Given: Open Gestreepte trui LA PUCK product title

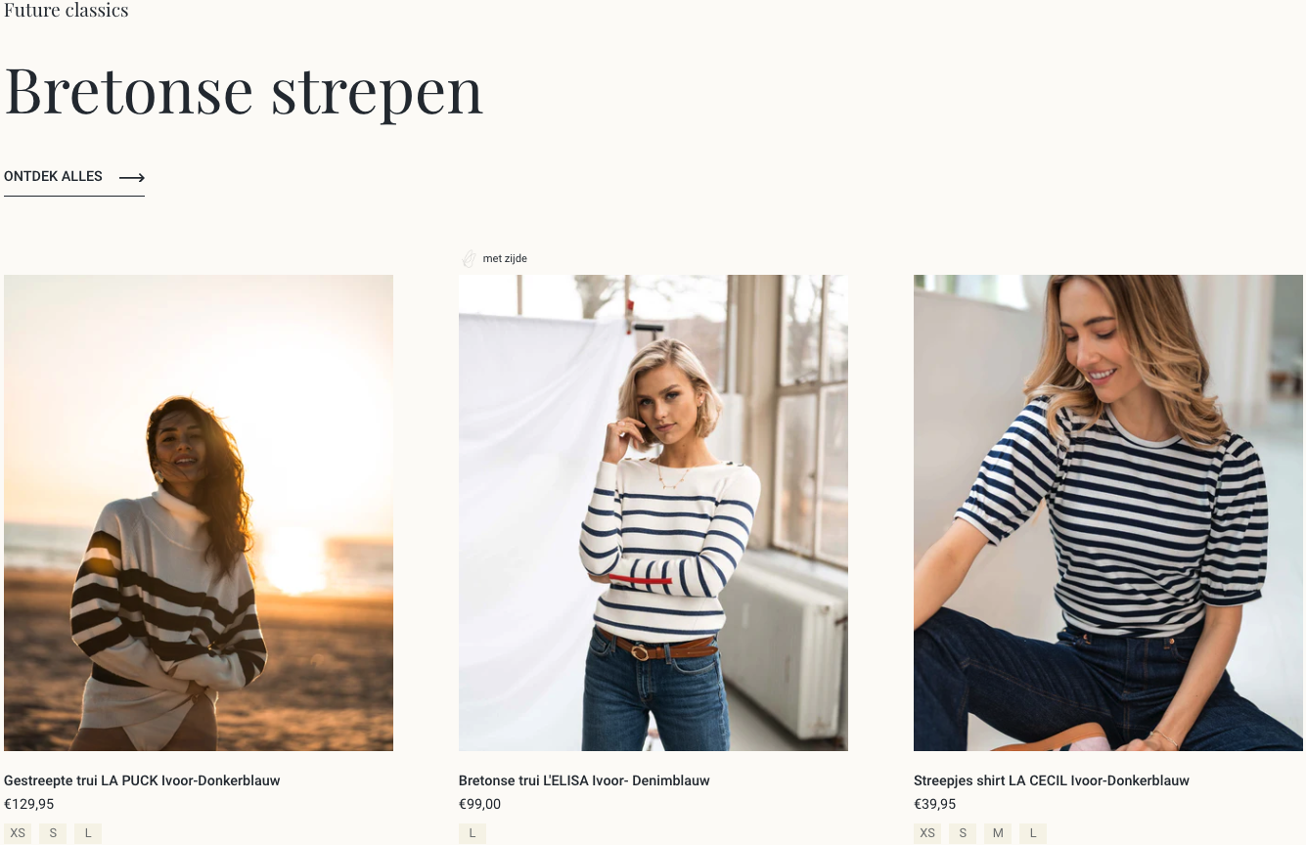Looking at the screenshot, I should pos(142,780).
